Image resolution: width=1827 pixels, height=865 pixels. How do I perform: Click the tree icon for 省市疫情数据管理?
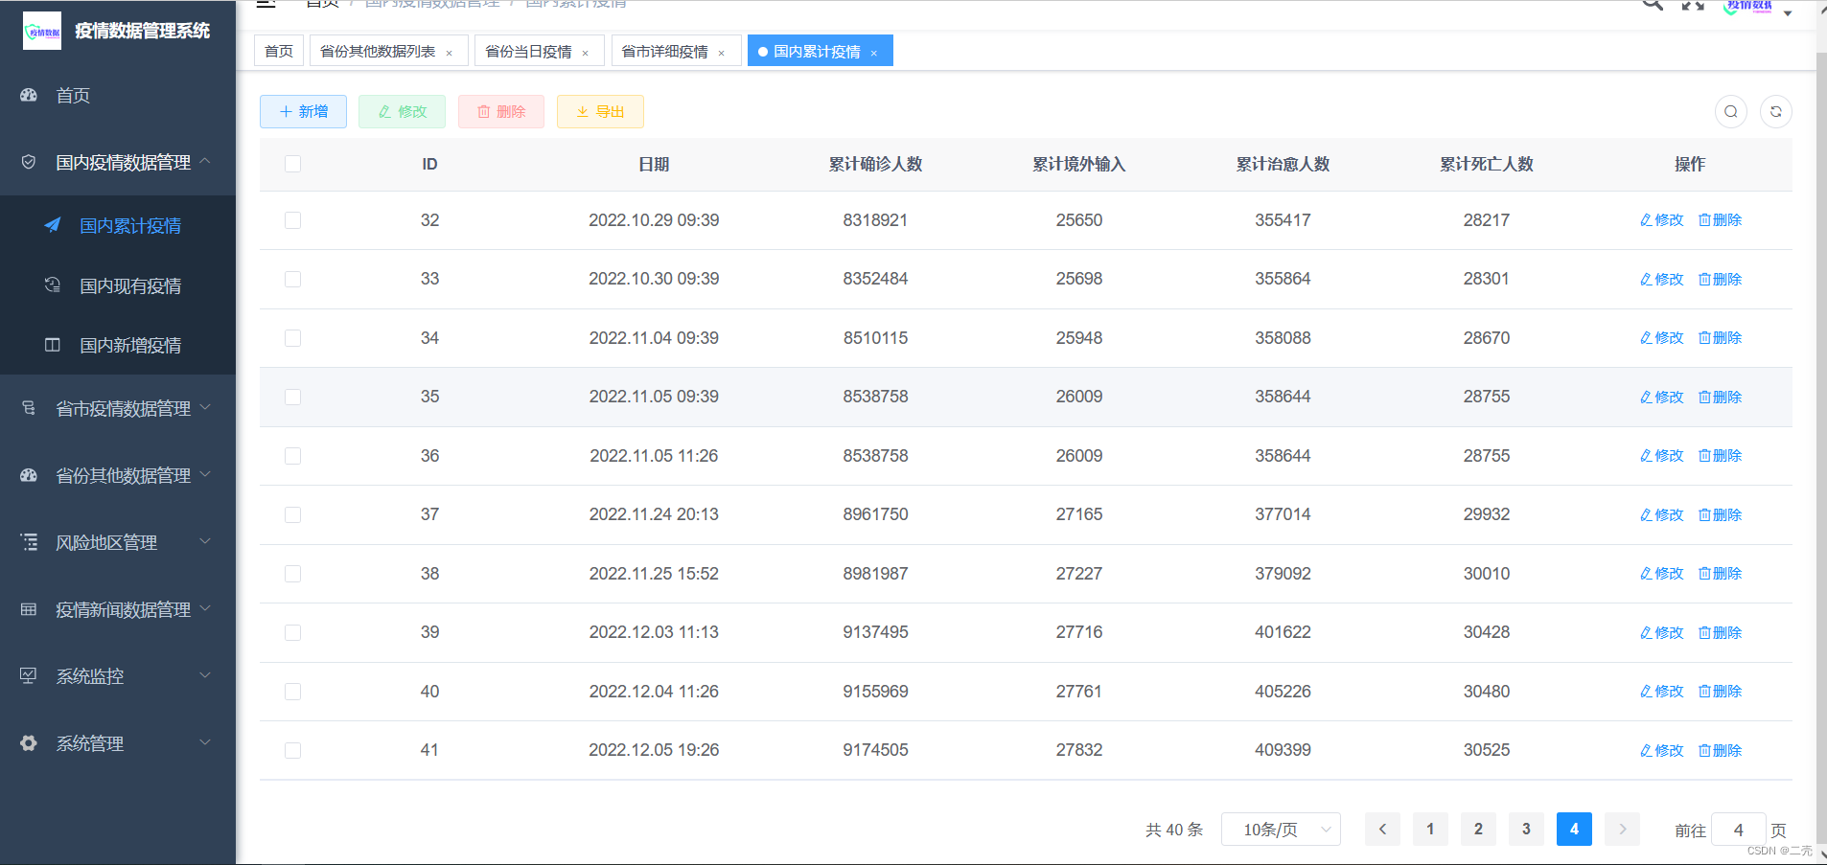(x=29, y=408)
